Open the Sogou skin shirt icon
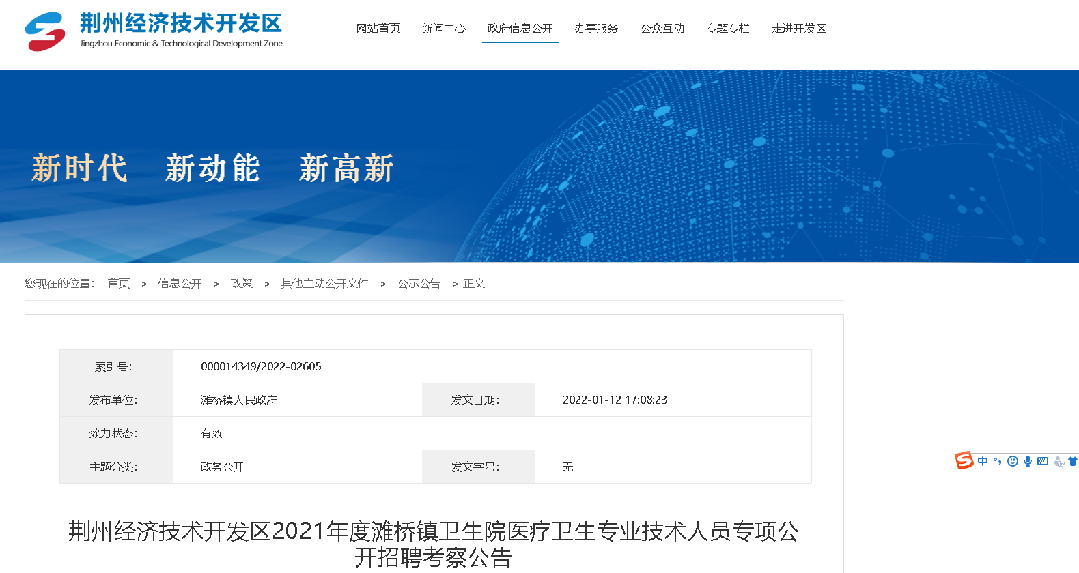 [x=1073, y=461]
